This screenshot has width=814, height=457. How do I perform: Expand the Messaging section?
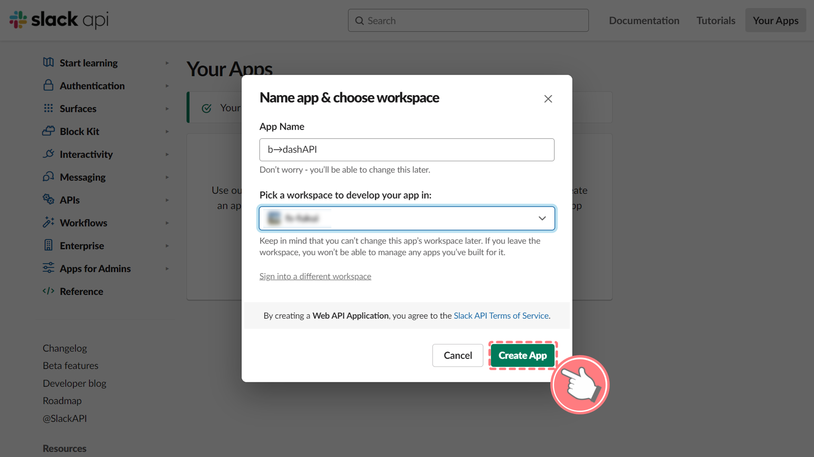pyautogui.click(x=167, y=177)
